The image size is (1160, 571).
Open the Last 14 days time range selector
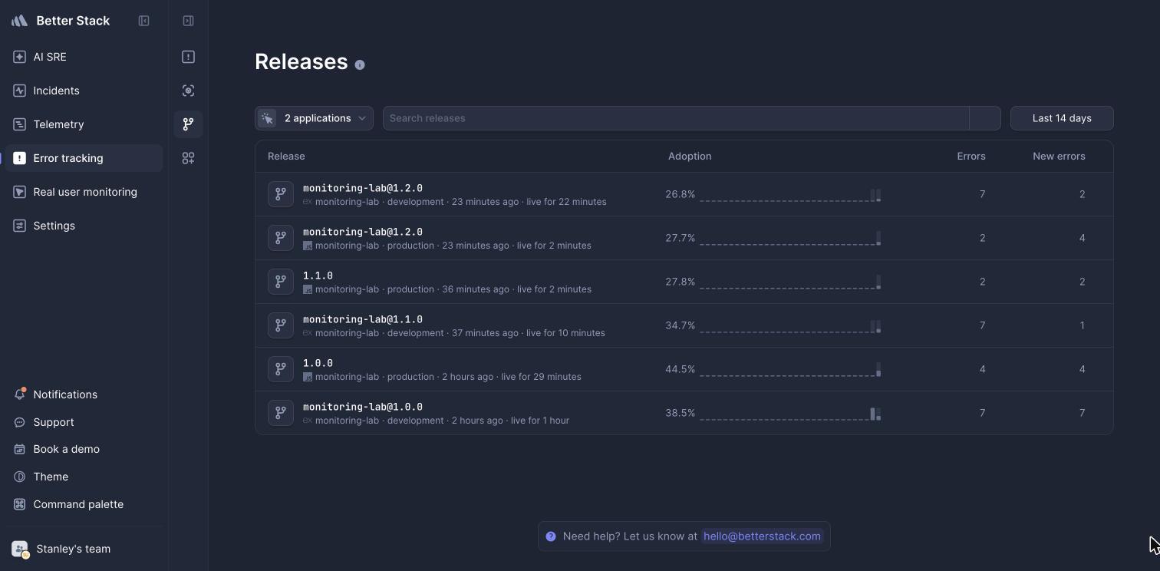pyautogui.click(x=1062, y=118)
